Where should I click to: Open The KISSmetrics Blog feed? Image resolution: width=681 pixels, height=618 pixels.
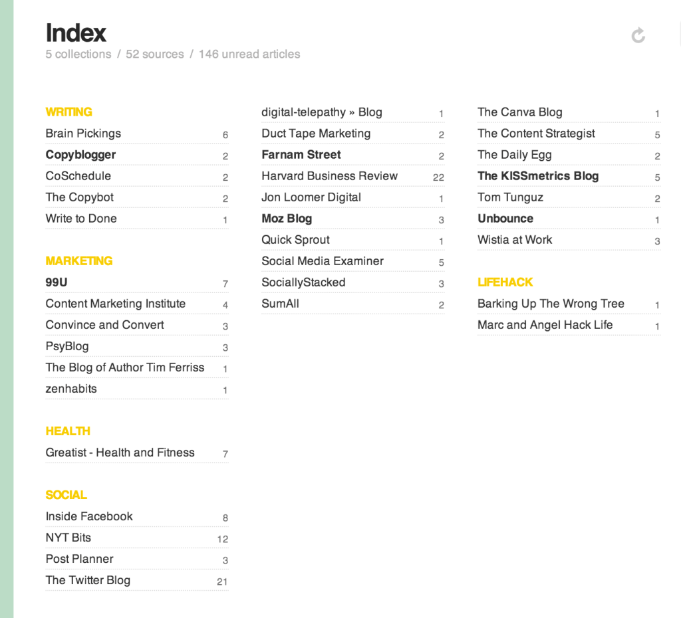[537, 176]
